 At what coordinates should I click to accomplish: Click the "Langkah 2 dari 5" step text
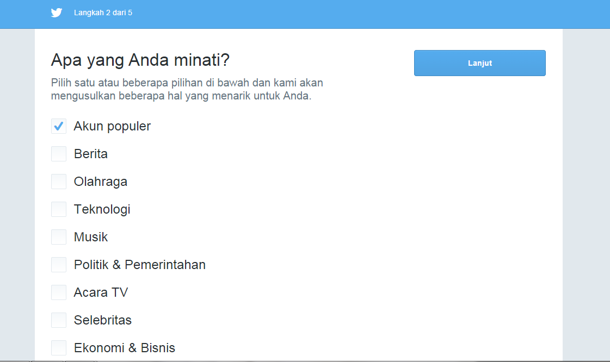click(x=103, y=13)
